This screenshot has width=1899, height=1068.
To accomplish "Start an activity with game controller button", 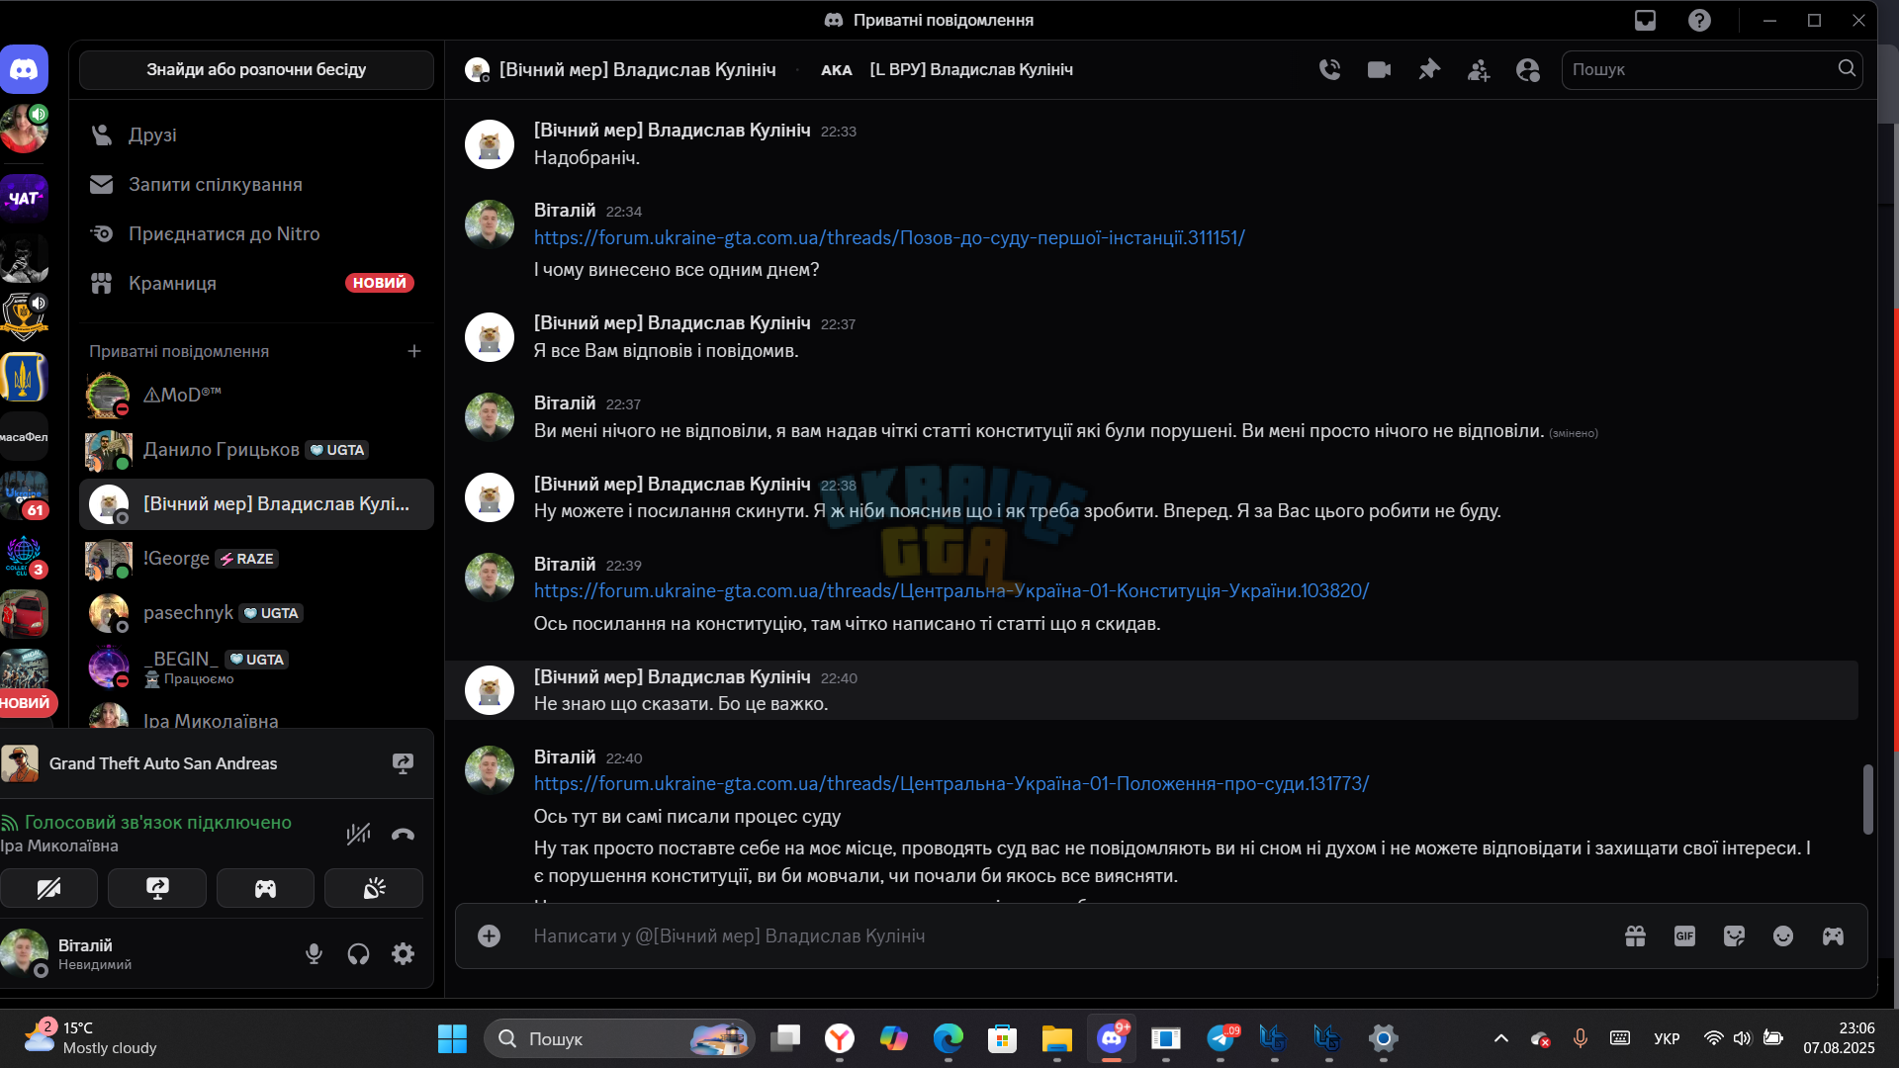I will pyautogui.click(x=265, y=888).
